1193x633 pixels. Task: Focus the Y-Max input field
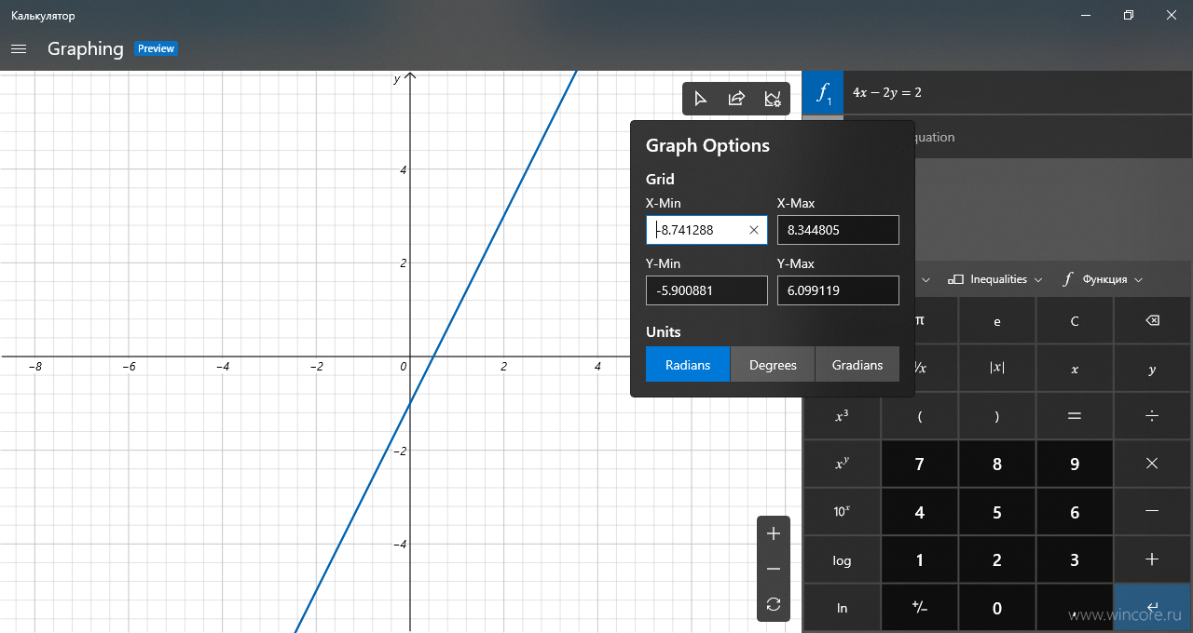pos(838,290)
